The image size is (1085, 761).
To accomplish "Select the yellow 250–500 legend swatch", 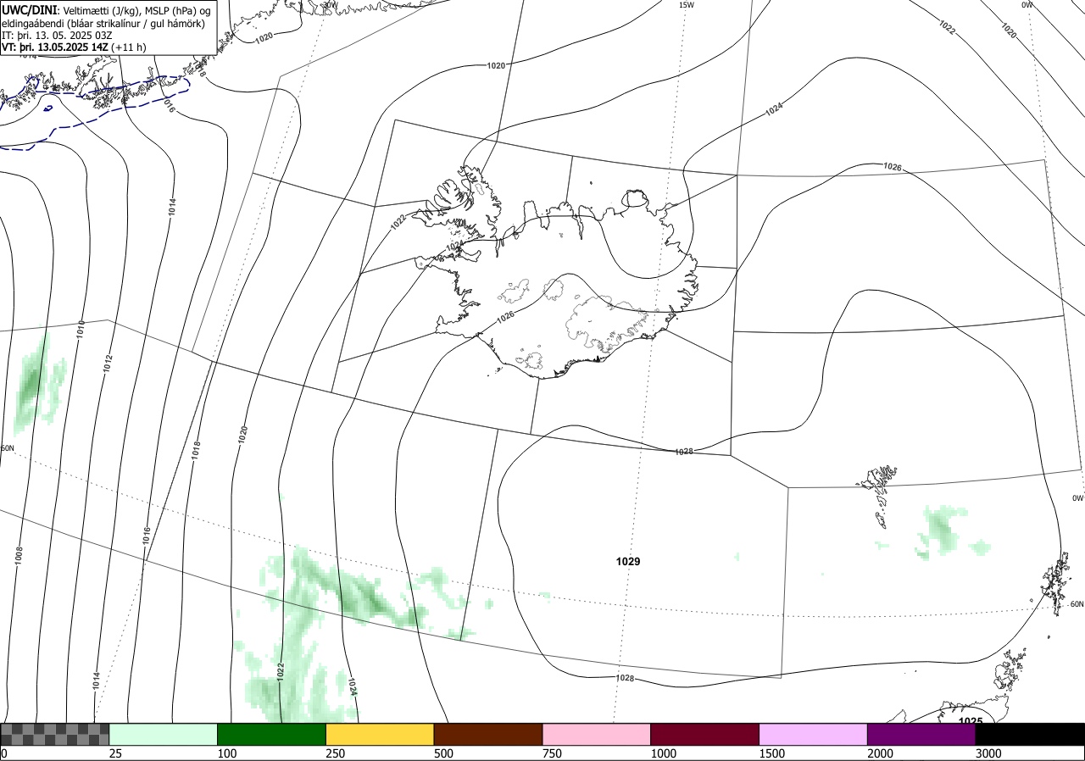I will click(380, 734).
